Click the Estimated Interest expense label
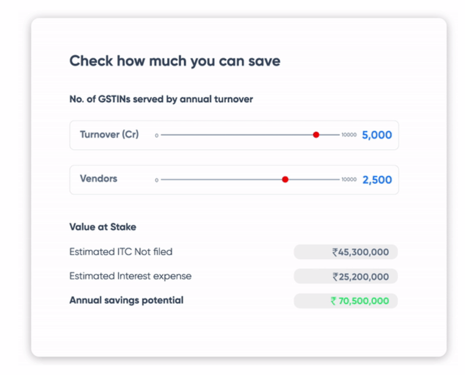 pyautogui.click(x=131, y=276)
